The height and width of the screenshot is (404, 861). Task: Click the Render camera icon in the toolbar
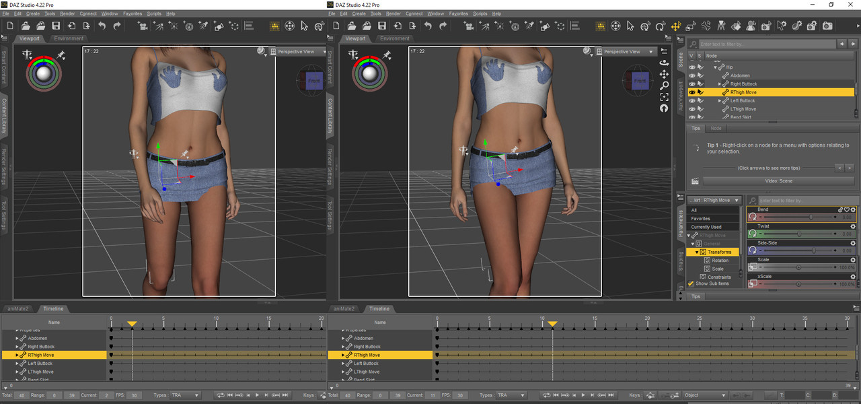click(827, 26)
